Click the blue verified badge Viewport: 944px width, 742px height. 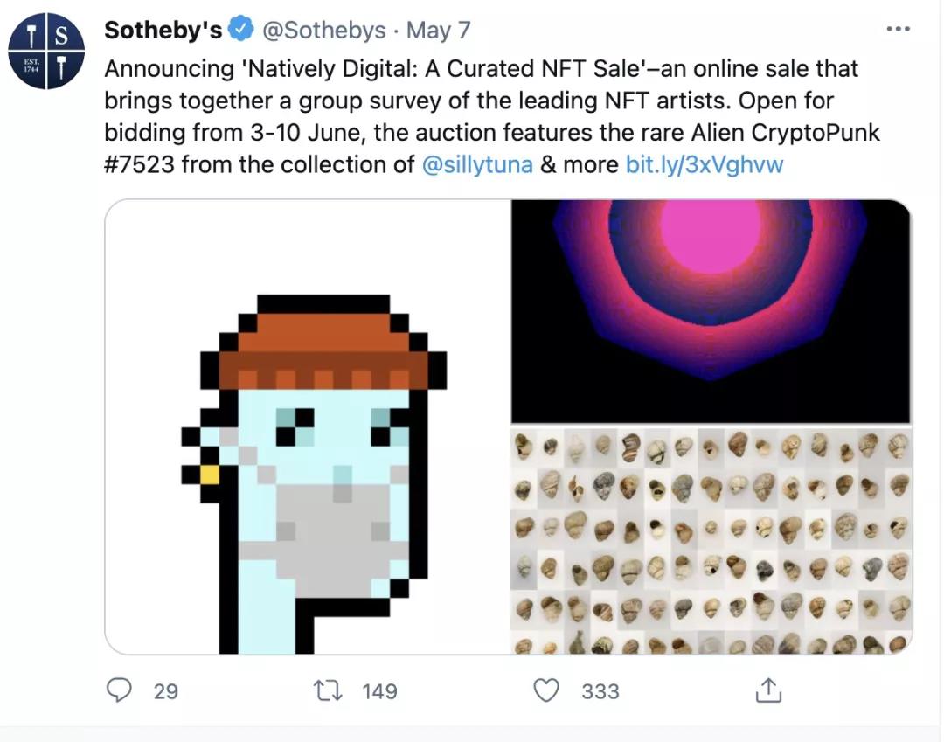tap(240, 30)
